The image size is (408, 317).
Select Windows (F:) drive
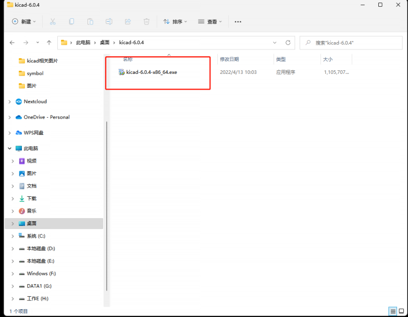point(37,273)
